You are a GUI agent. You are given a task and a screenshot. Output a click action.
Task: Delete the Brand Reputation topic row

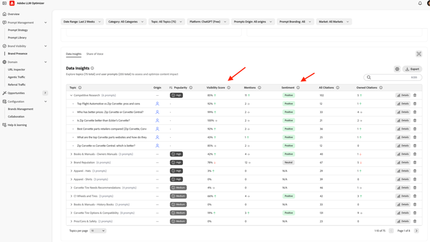point(415,163)
